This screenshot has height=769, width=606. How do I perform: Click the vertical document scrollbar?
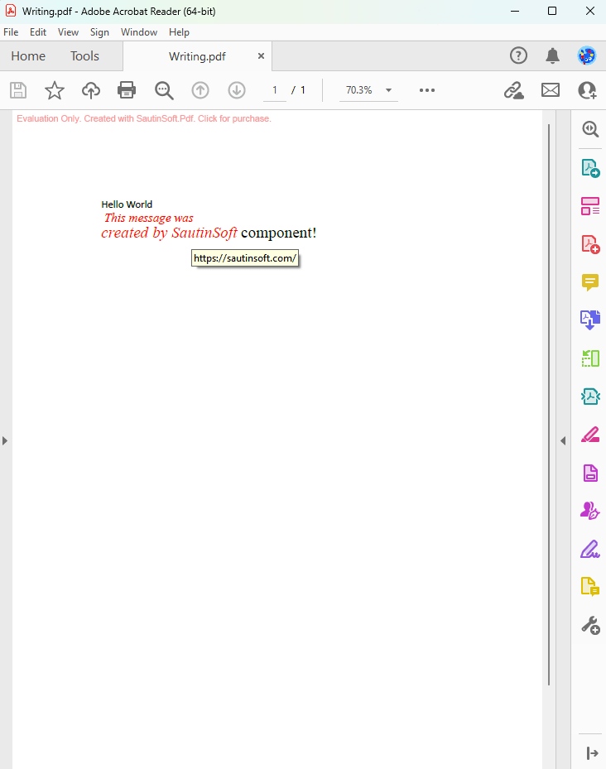(549, 405)
